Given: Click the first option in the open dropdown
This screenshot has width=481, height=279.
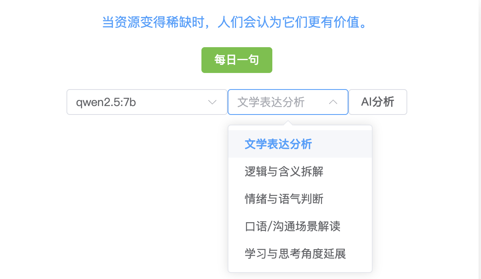Looking at the screenshot, I should click(x=278, y=144).
